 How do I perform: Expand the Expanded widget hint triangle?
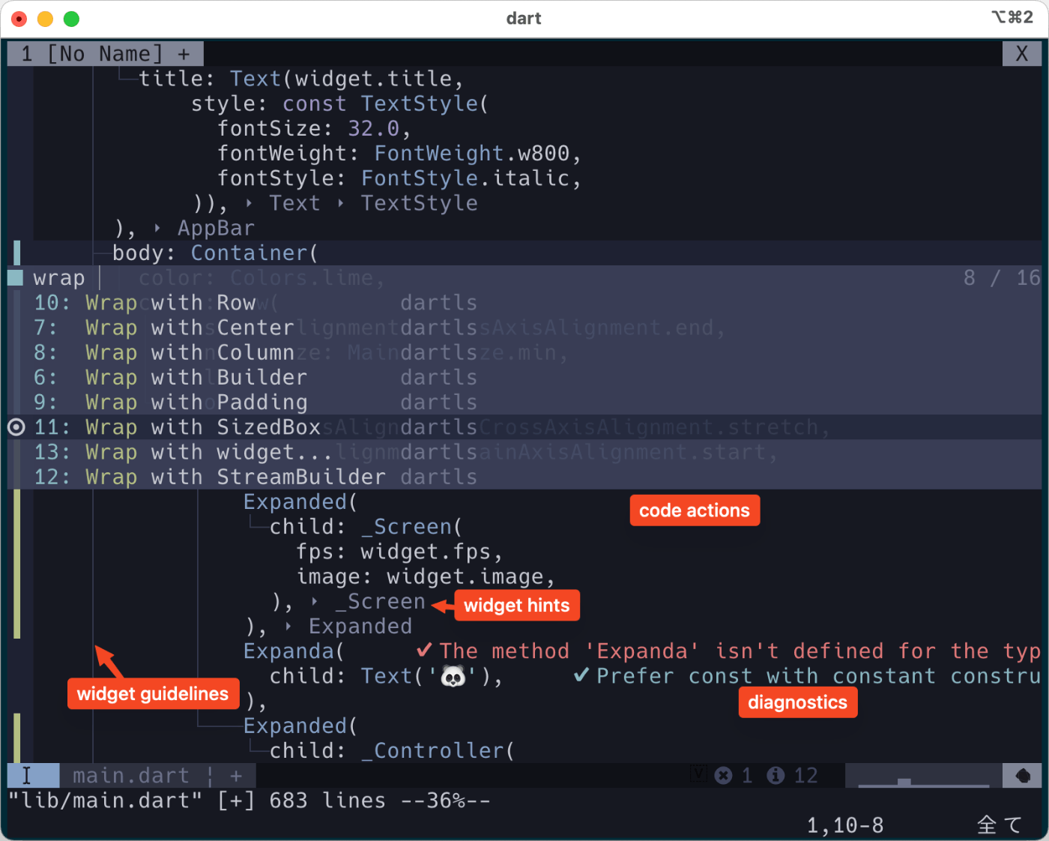coord(288,626)
